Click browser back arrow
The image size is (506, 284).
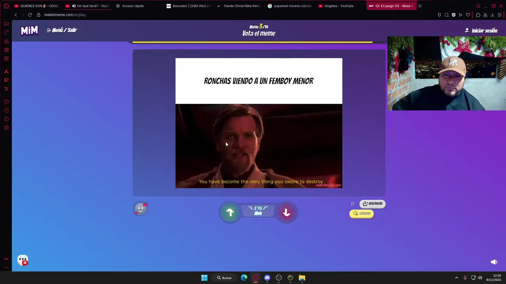(x=16, y=15)
